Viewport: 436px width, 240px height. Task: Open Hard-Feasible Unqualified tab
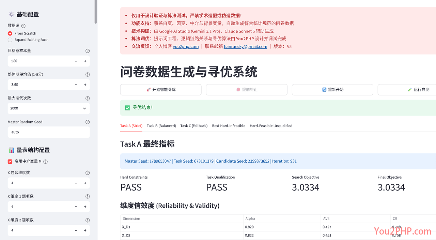(271, 126)
